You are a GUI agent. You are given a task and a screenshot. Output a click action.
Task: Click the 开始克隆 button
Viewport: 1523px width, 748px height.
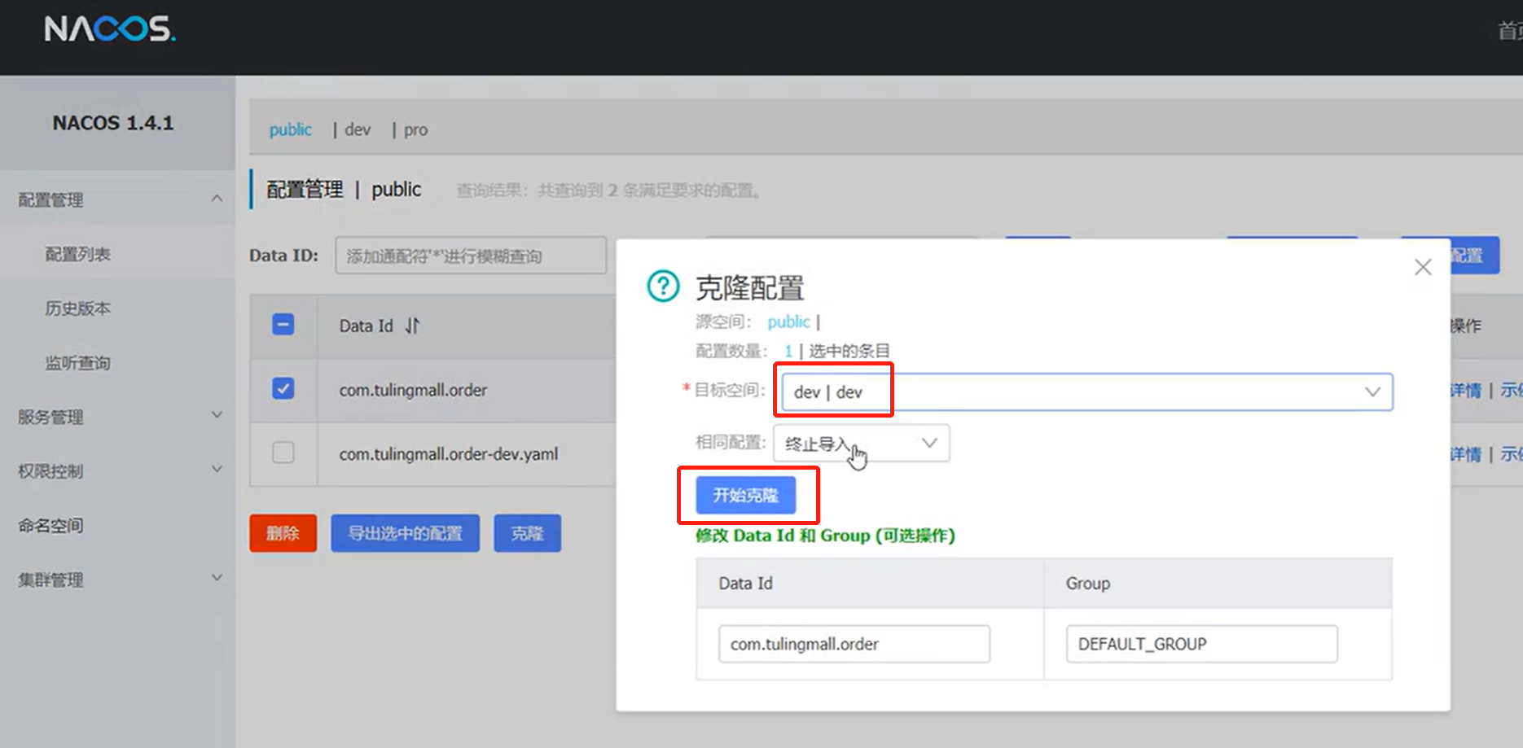pos(745,495)
